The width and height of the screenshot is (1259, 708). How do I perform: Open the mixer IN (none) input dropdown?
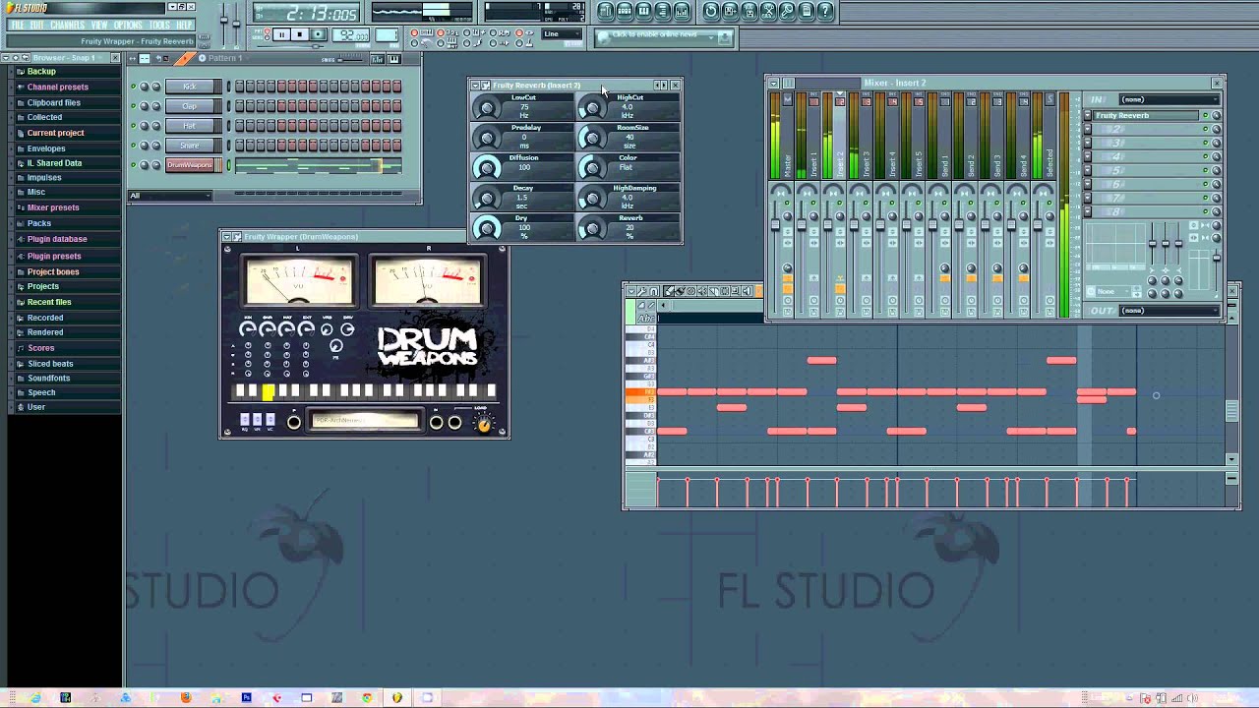click(1169, 99)
